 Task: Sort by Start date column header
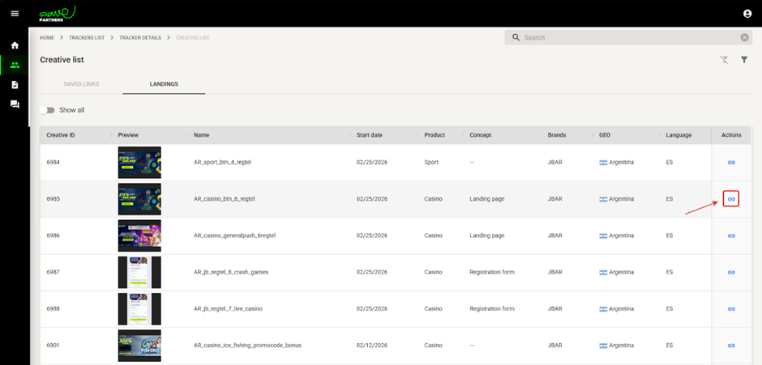point(370,135)
